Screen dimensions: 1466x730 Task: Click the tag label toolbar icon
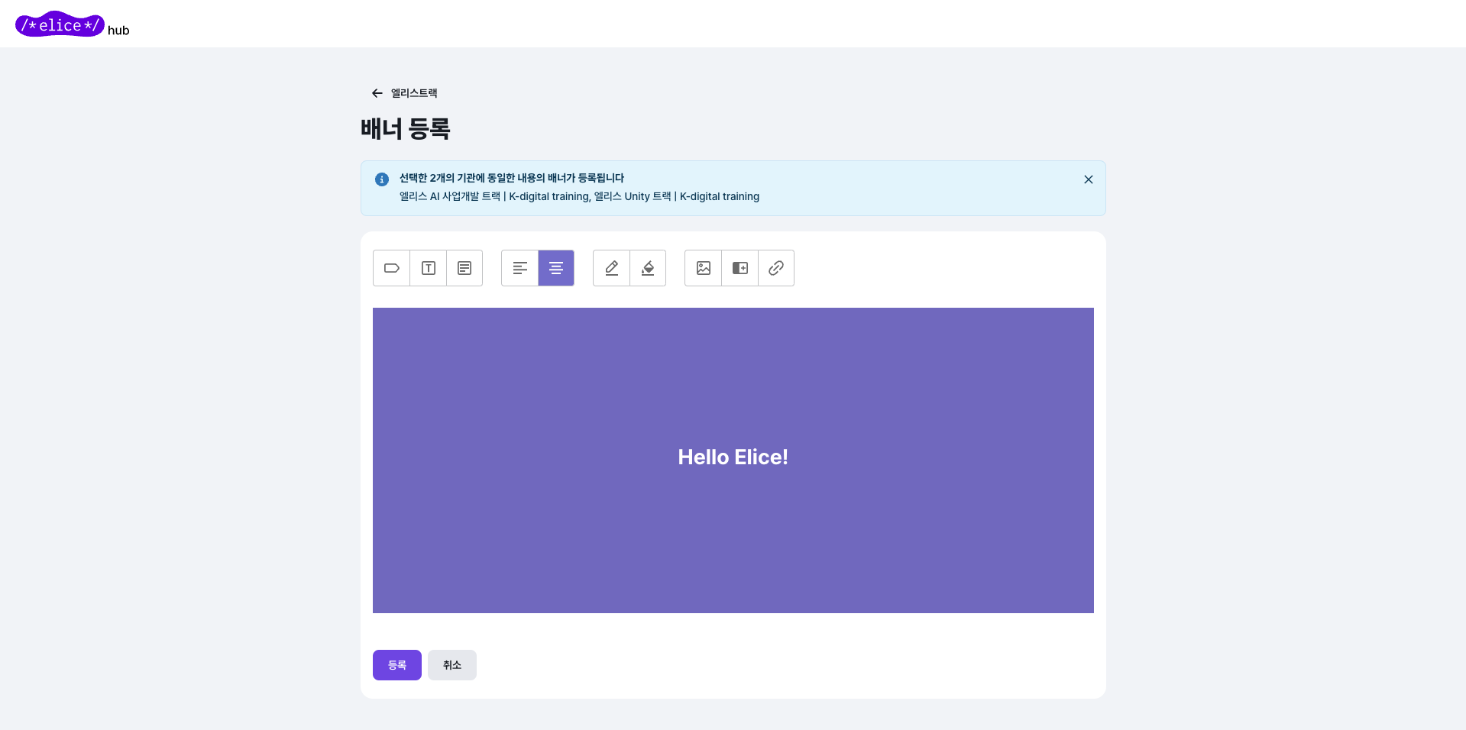tap(391, 268)
